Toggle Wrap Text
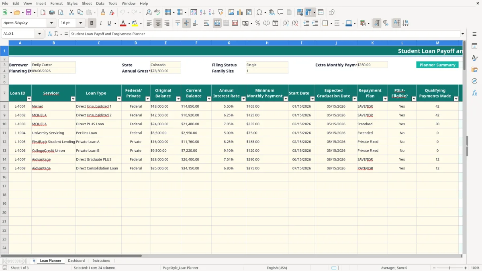 [206, 23]
